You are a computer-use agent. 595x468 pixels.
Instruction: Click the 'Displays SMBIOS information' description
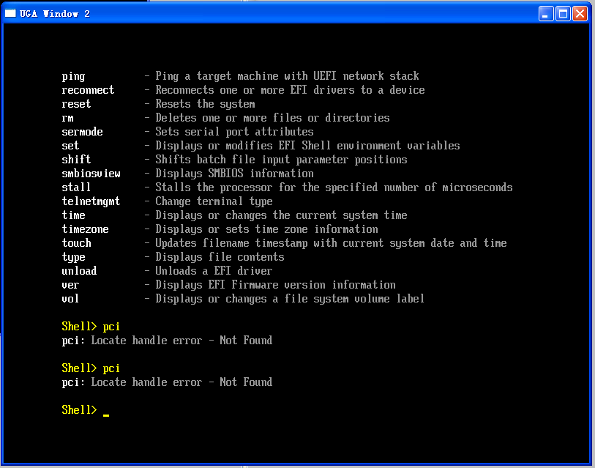(x=234, y=174)
